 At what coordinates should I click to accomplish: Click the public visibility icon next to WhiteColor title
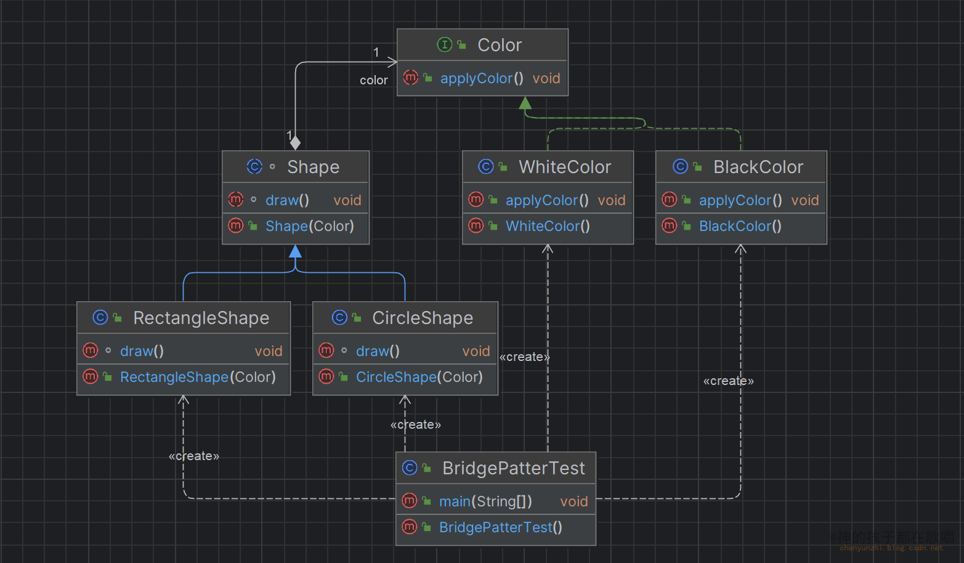503,167
